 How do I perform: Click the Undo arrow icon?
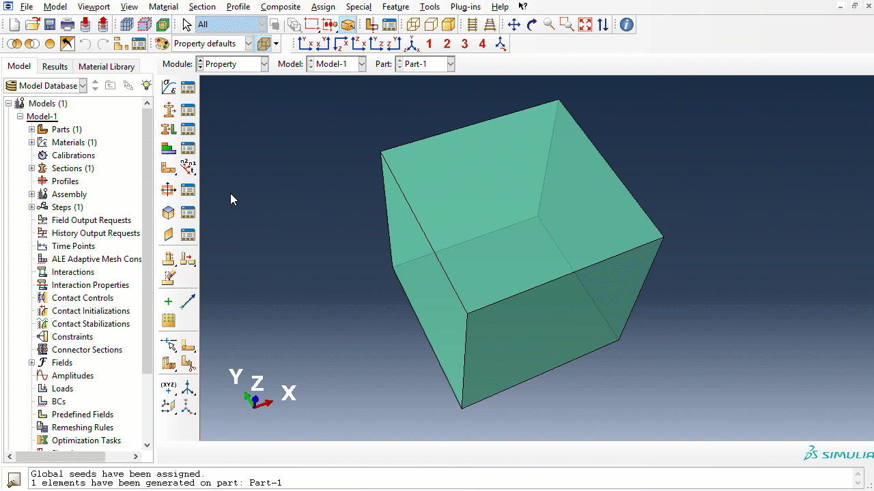[85, 44]
